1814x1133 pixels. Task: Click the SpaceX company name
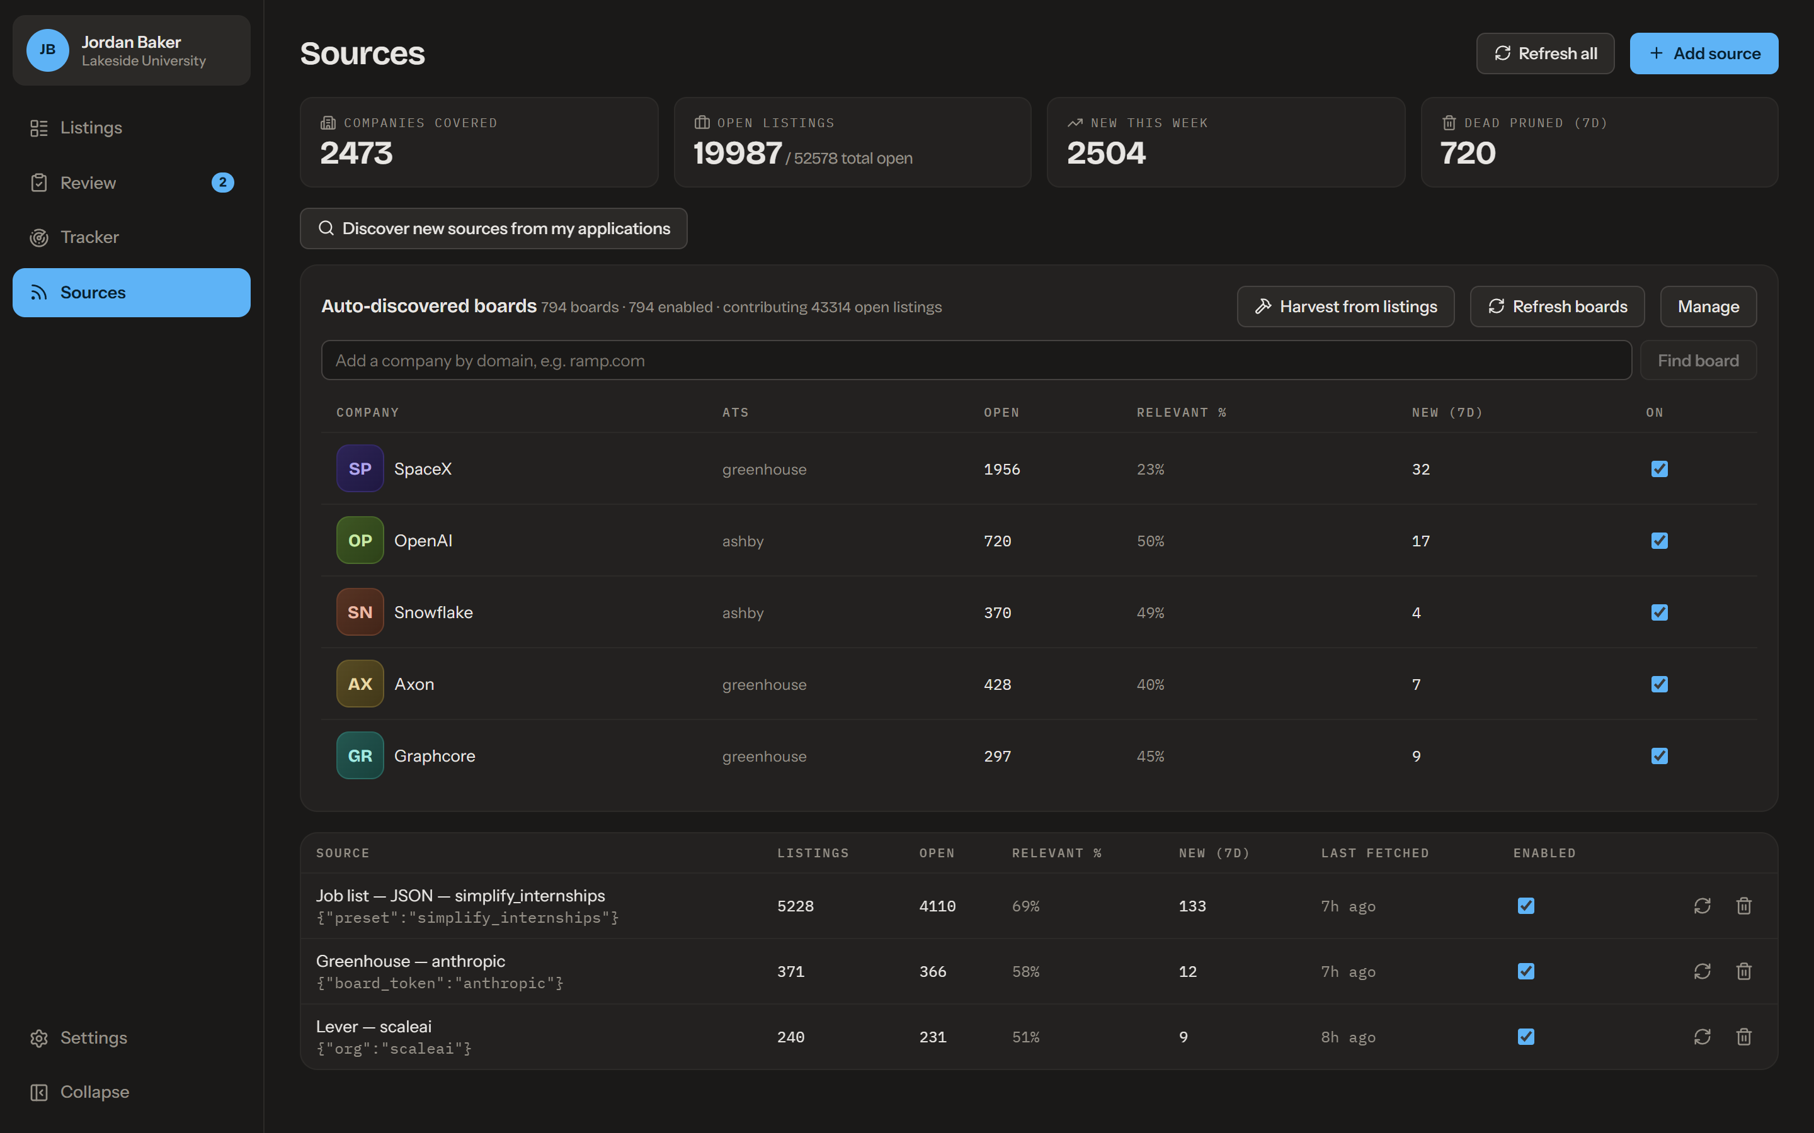click(x=423, y=469)
